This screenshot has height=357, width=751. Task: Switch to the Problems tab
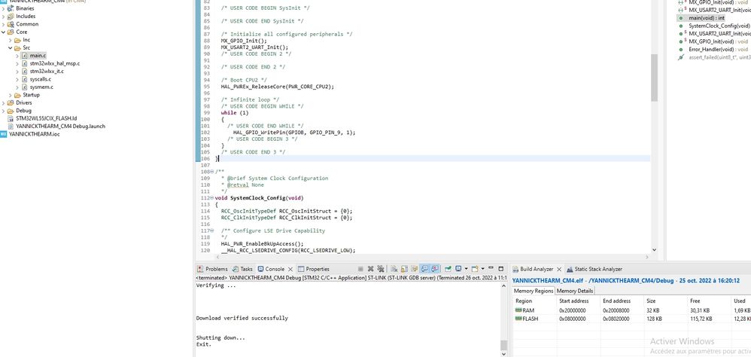point(213,269)
